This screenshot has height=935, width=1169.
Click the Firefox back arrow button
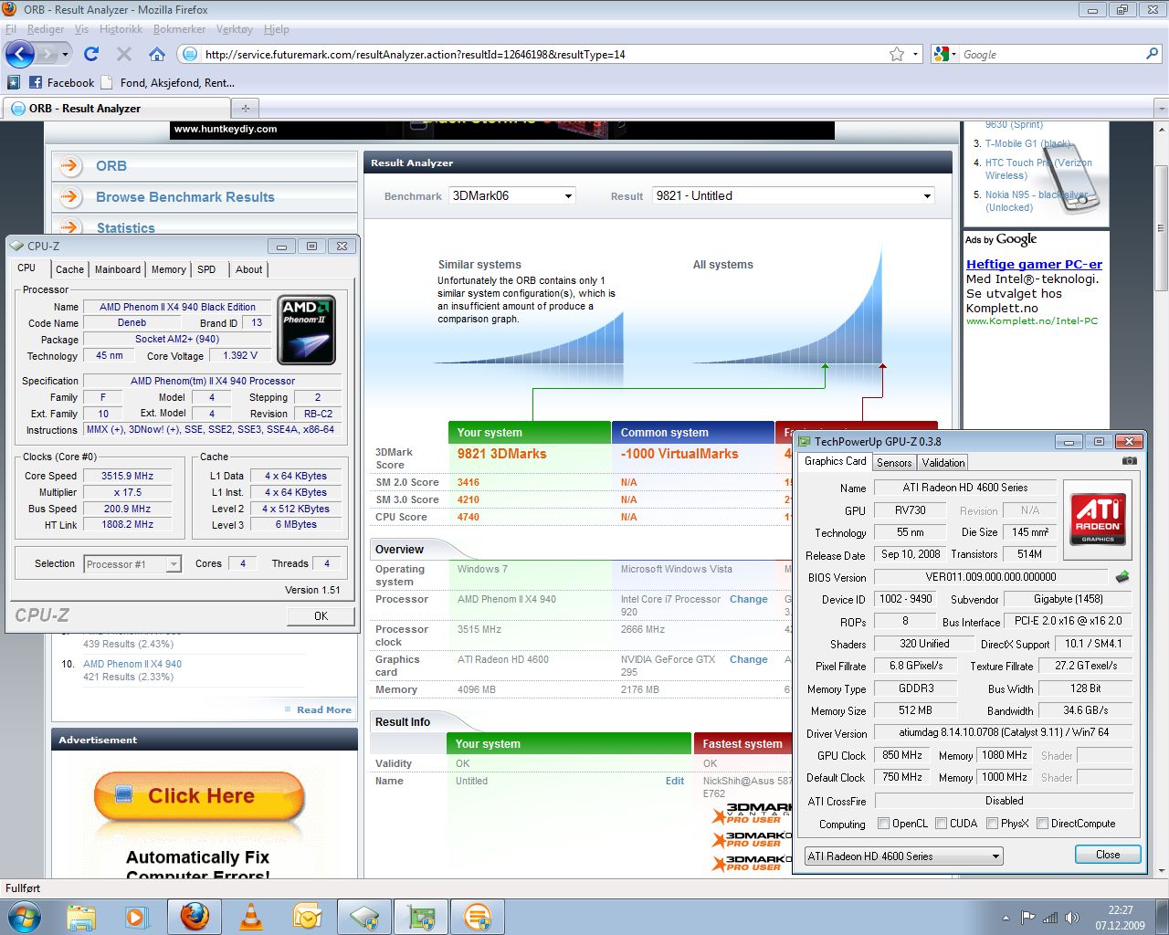pyautogui.click(x=20, y=54)
